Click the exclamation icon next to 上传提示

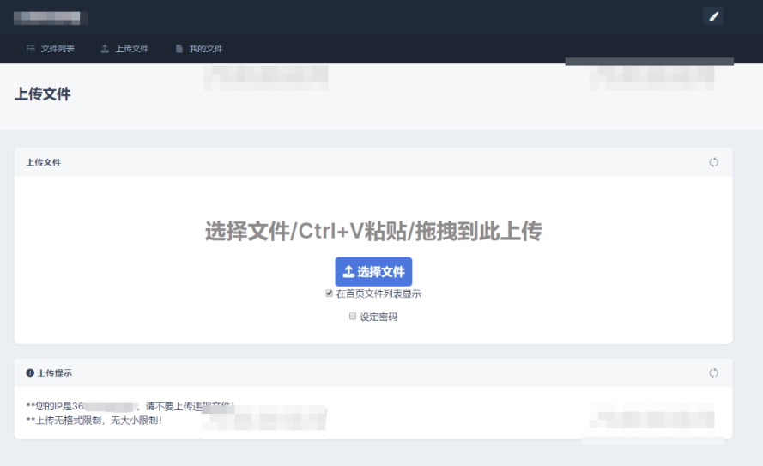pos(30,373)
